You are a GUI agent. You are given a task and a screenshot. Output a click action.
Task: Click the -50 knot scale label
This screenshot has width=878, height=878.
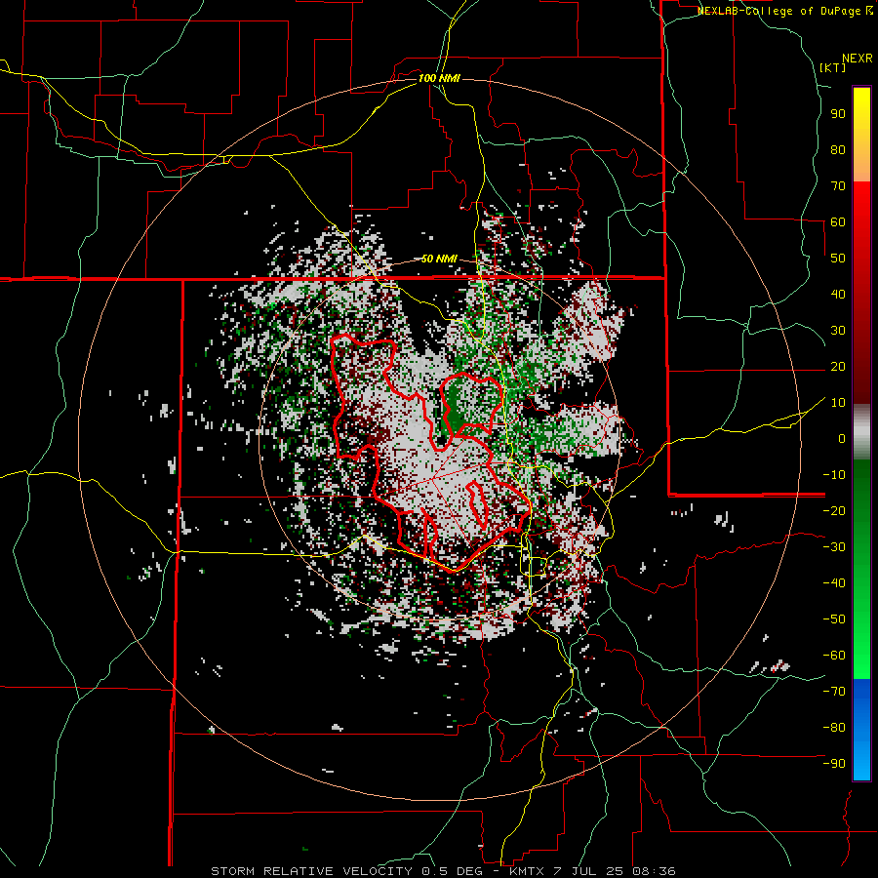[x=834, y=619]
